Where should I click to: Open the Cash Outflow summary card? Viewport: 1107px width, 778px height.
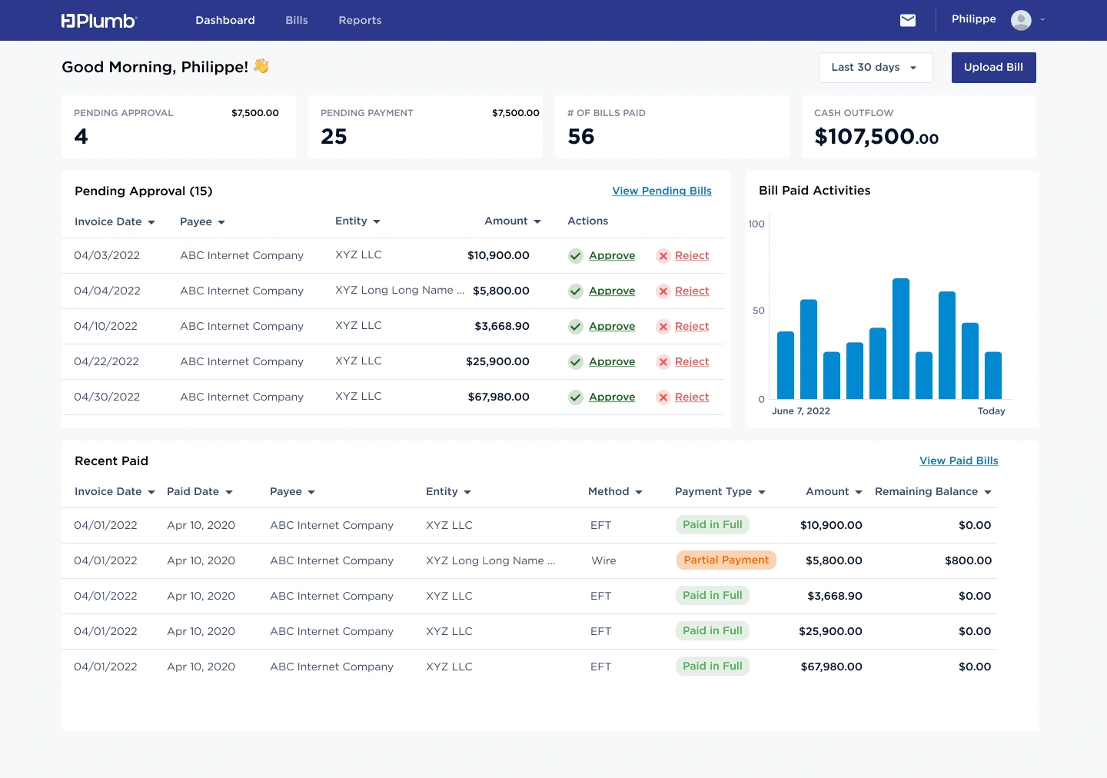click(x=919, y=127)
